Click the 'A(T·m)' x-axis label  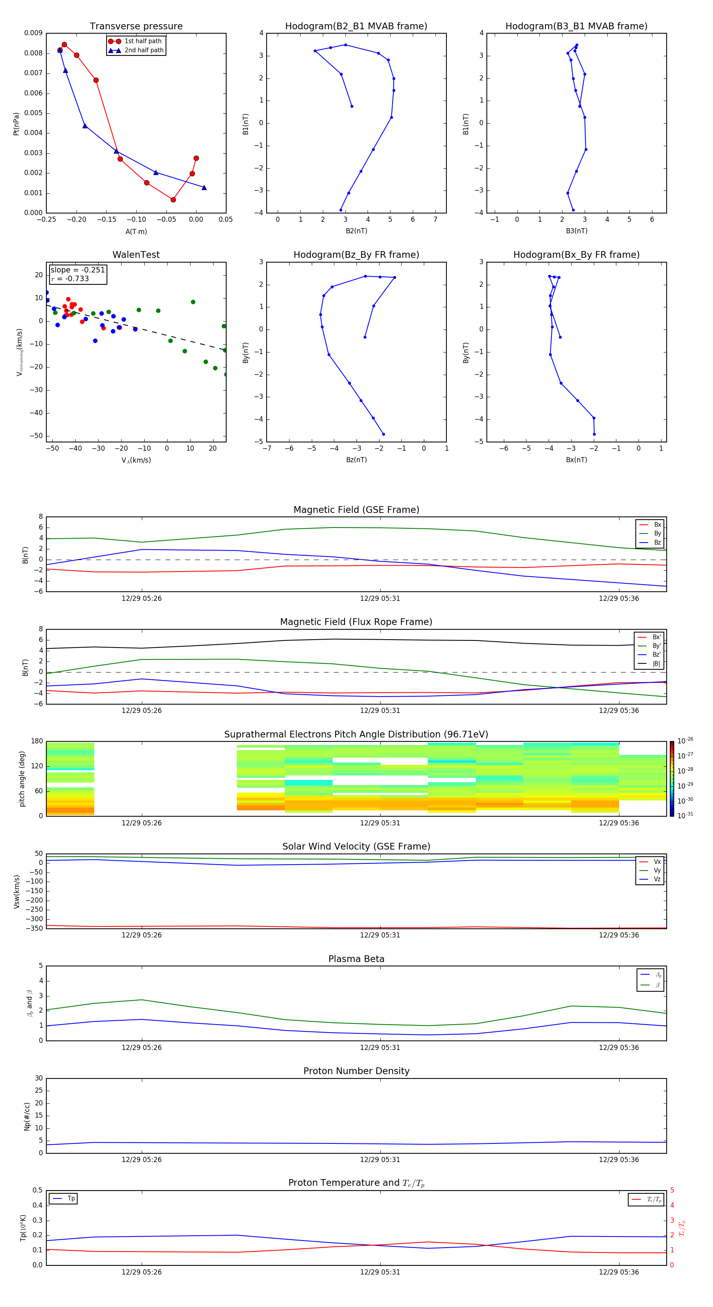(x=136, y=231)
